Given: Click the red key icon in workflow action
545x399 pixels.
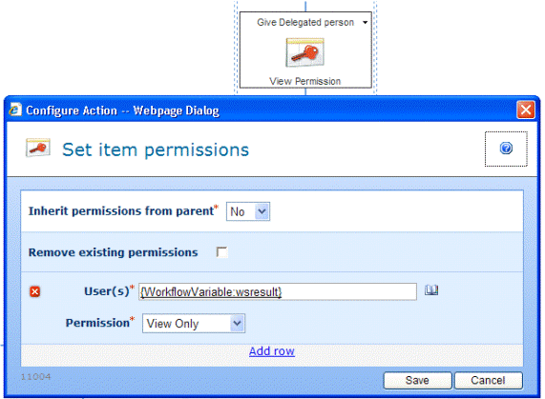Looking at the screenshot, I should coord(304,52).
